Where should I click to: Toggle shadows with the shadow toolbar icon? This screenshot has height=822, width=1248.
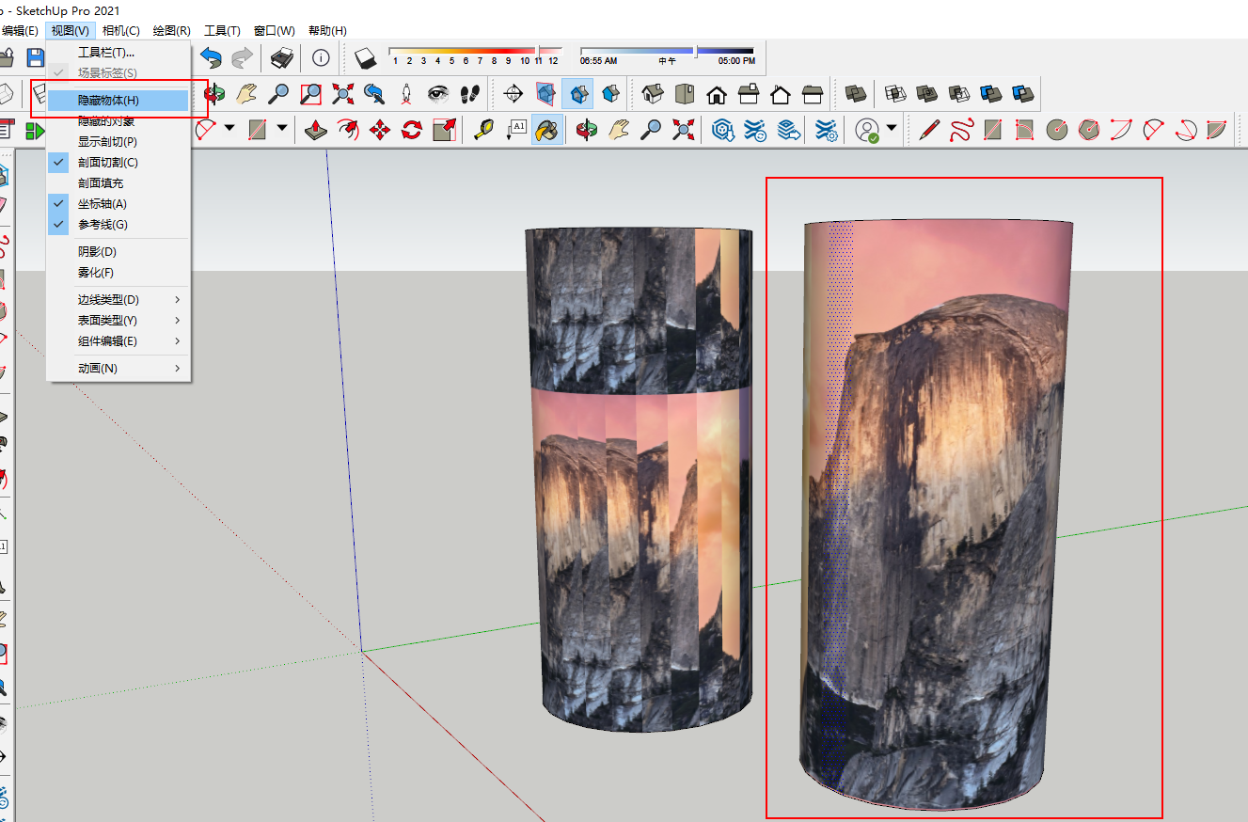366,58
